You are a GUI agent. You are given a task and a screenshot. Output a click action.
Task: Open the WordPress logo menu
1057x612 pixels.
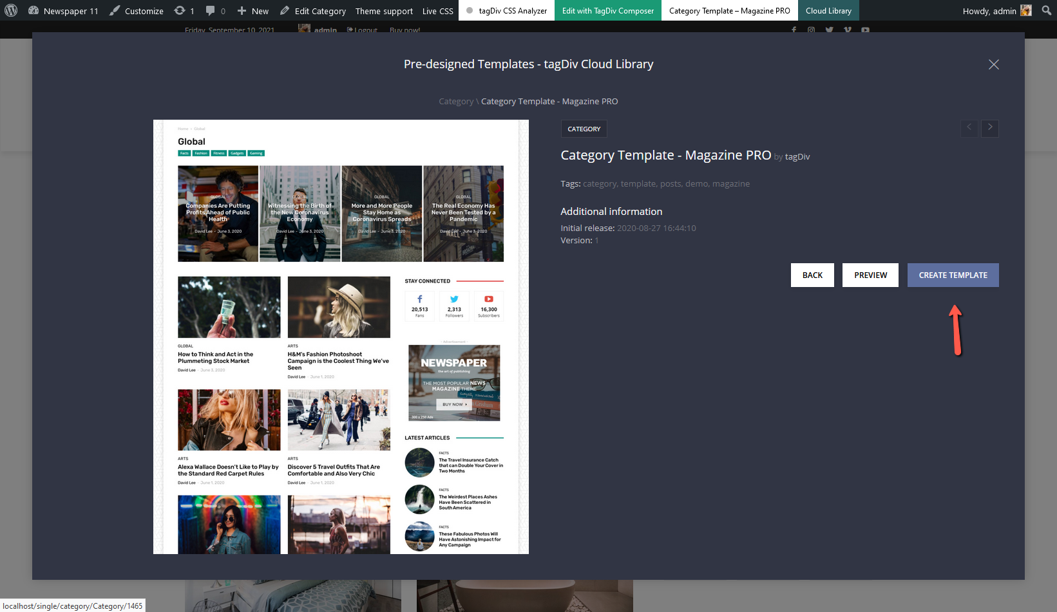[x=11, y=10]
